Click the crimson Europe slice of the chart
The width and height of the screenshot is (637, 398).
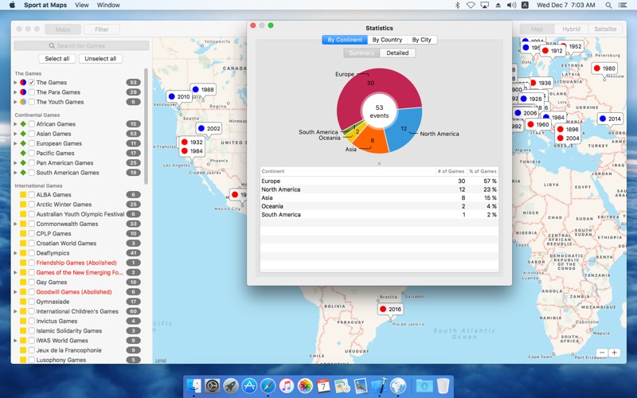[x=369, y=88]
